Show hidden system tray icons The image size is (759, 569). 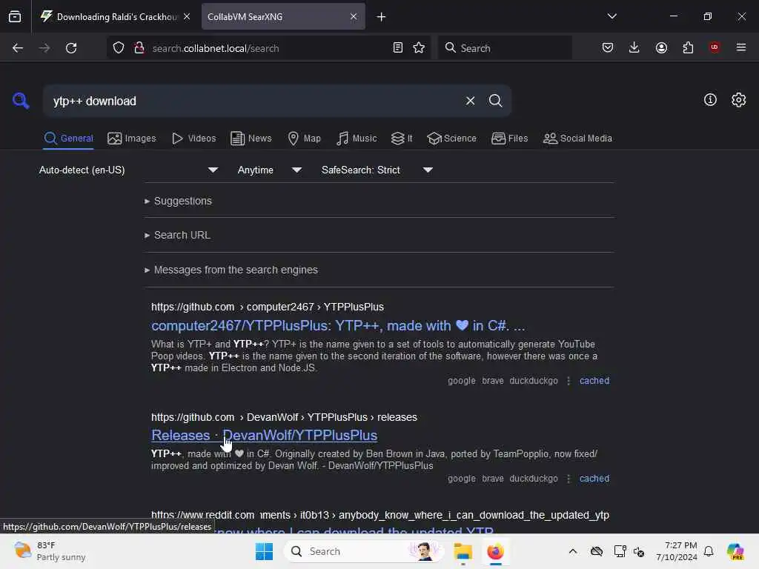tap(573, 551)
